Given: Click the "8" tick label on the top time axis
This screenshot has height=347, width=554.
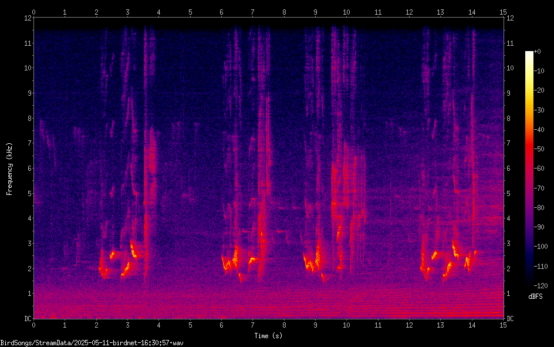Looking at the screenshot, I should pos(284,12).
